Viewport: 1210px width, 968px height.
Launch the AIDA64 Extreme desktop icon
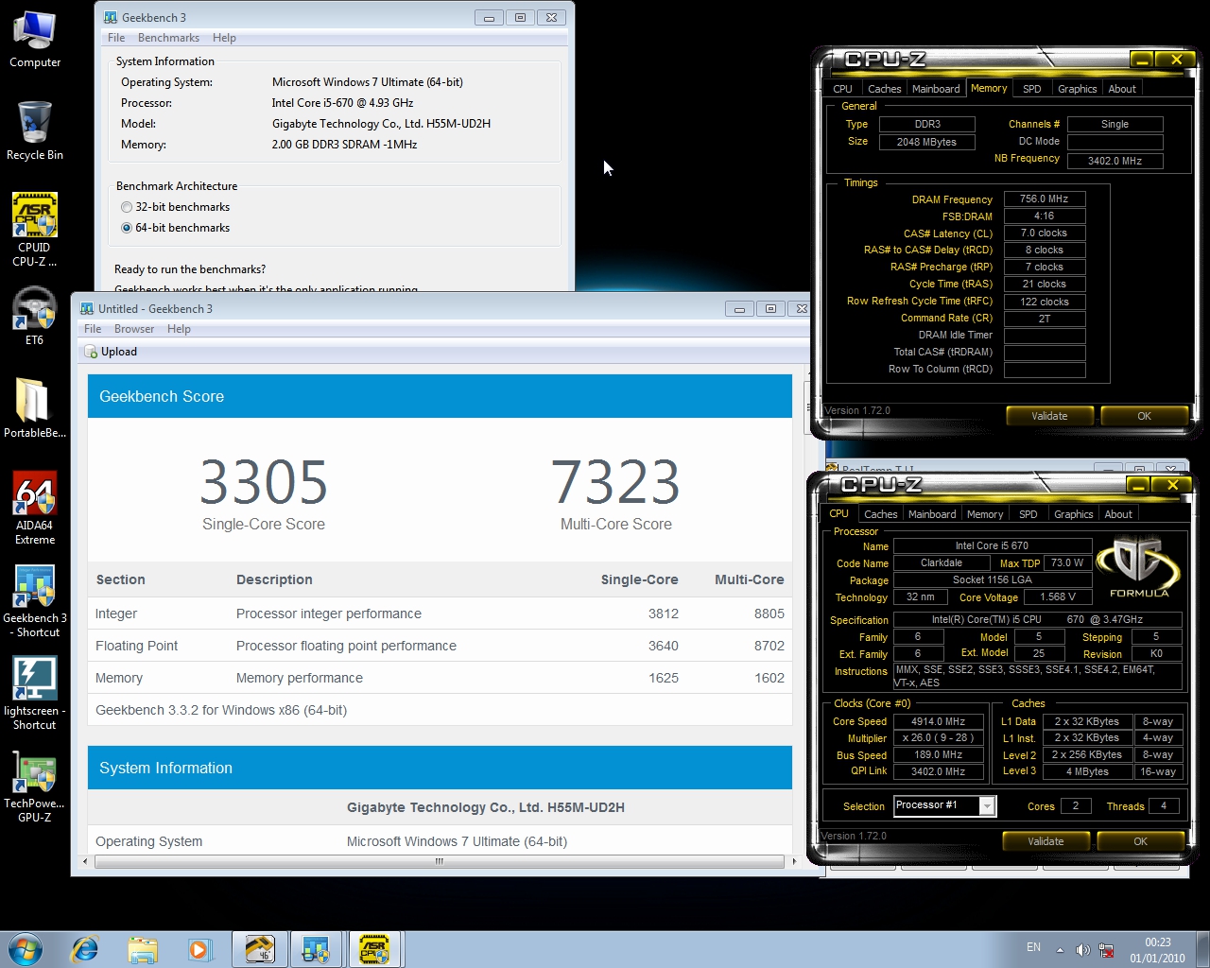tap(35, 508)
